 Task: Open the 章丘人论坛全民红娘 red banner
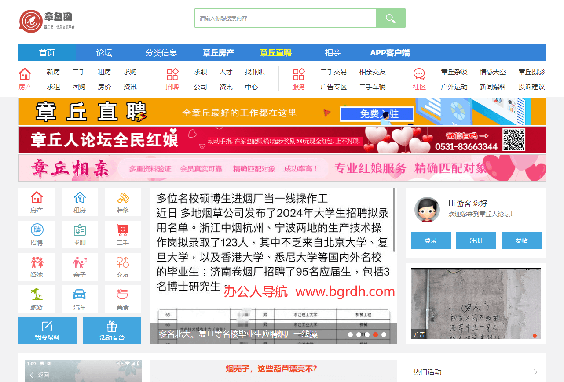point(282,140)
